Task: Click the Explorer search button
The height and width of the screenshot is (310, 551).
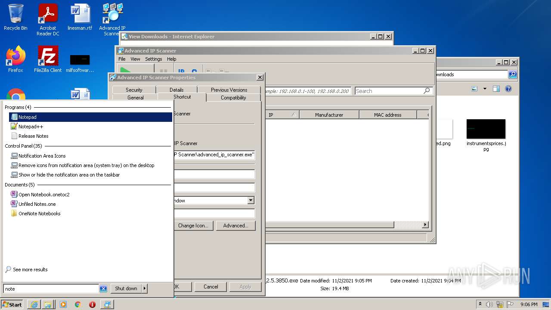Action: pyautogui.click(x=512, y=74)
